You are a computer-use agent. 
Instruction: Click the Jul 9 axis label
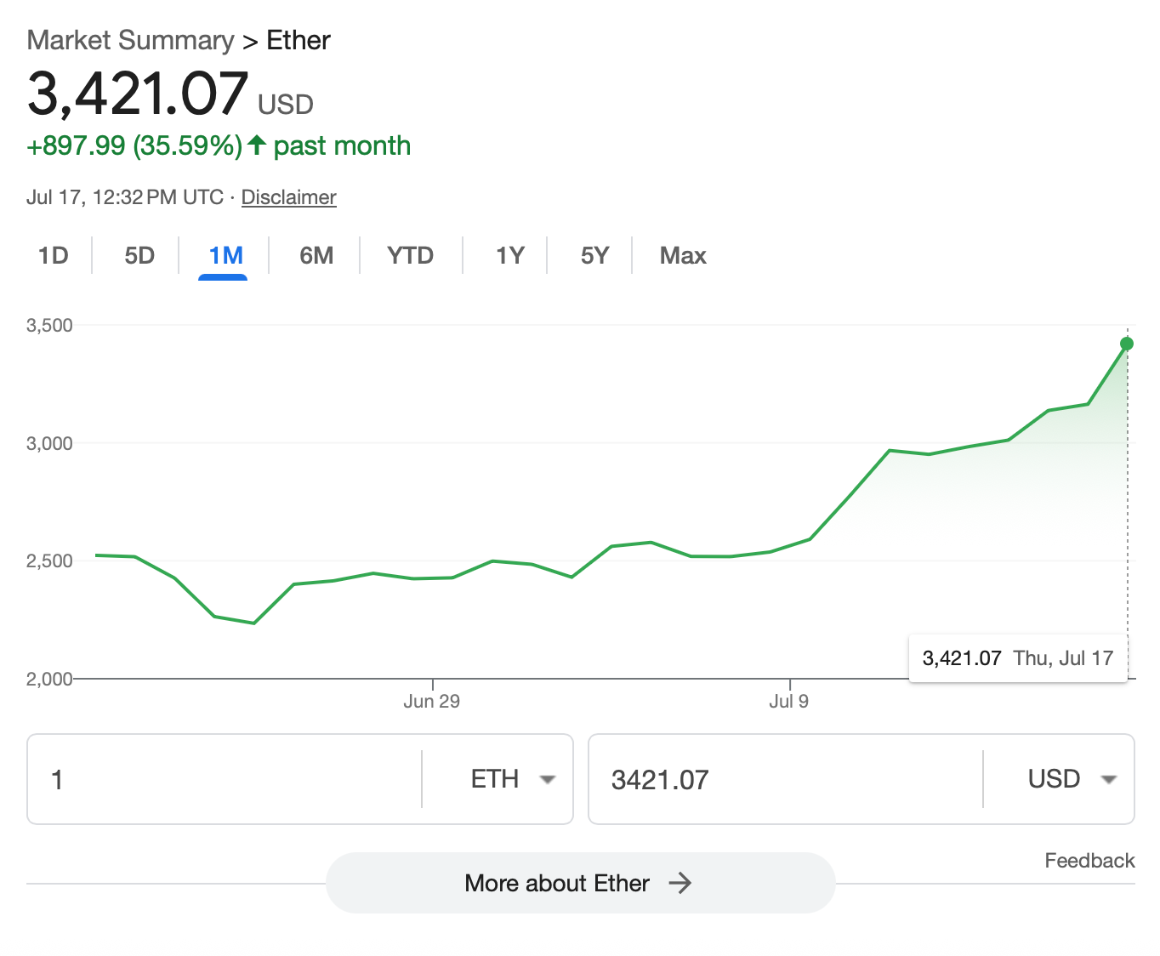(789, 702)
